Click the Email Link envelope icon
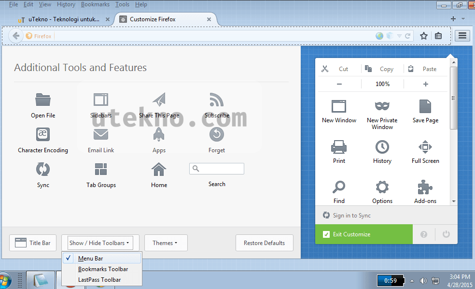 coord(100,134)
